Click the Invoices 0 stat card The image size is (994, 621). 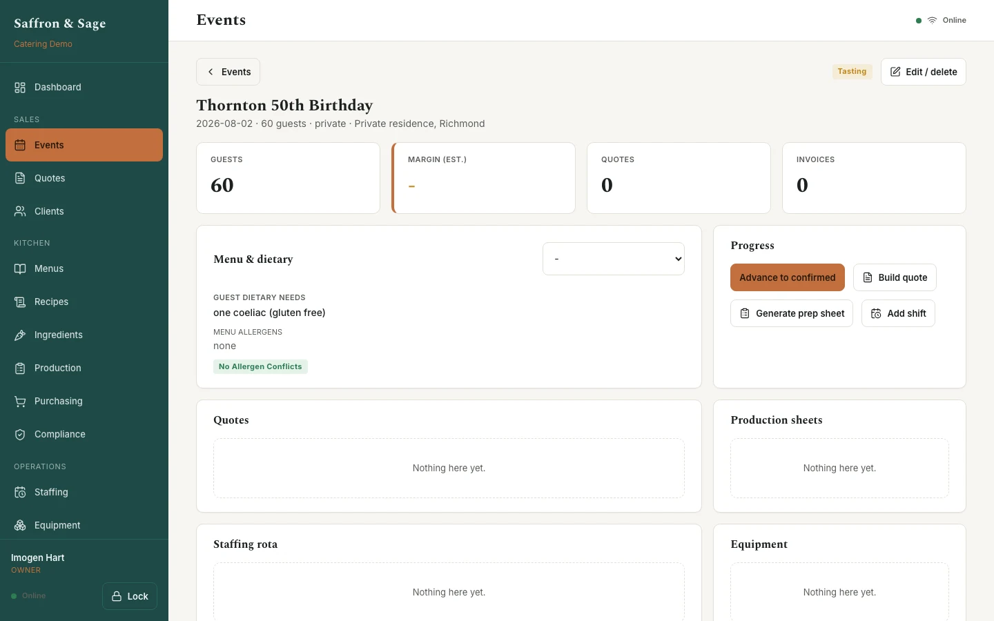874,178
